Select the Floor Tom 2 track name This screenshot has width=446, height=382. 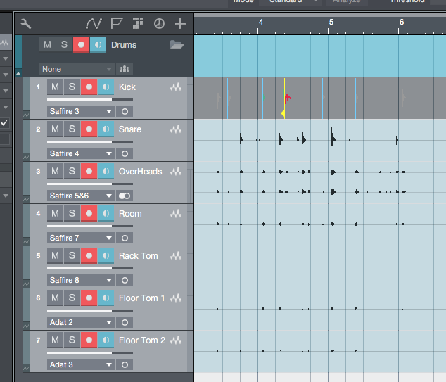click(141, 340)
